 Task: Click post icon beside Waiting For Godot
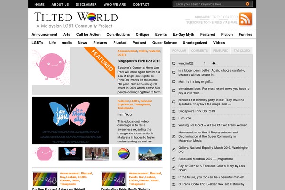(174, 125)
